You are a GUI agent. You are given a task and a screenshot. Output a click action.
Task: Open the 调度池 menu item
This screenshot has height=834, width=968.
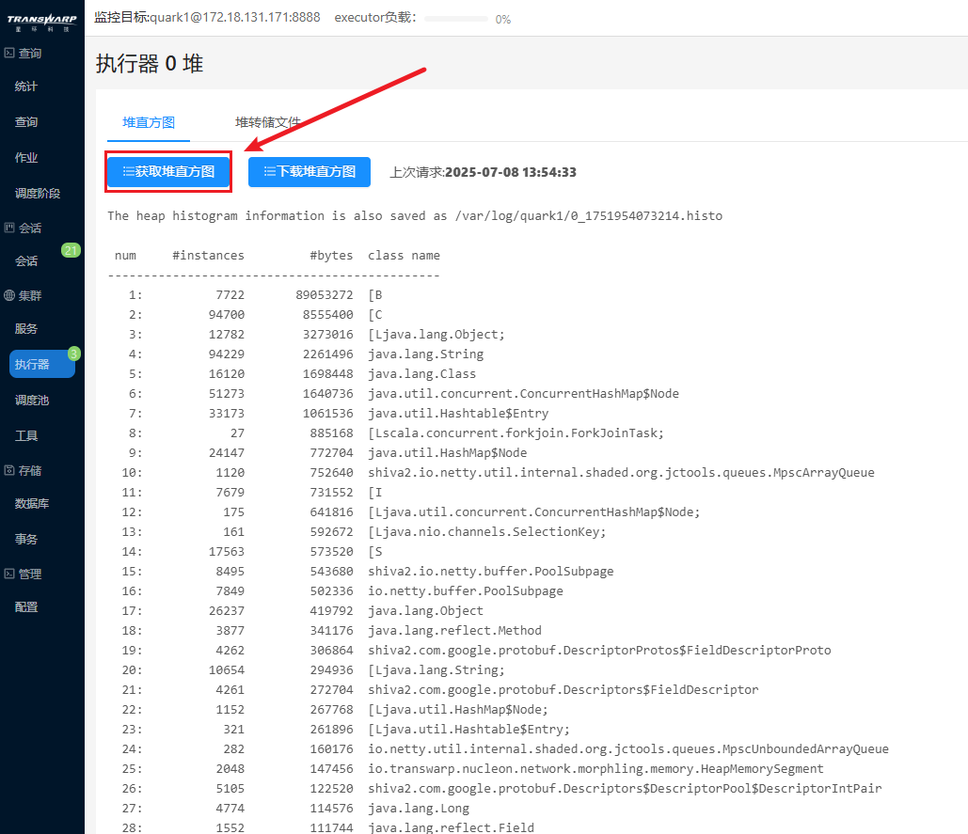pyautogui.click(x=32, y=401)
